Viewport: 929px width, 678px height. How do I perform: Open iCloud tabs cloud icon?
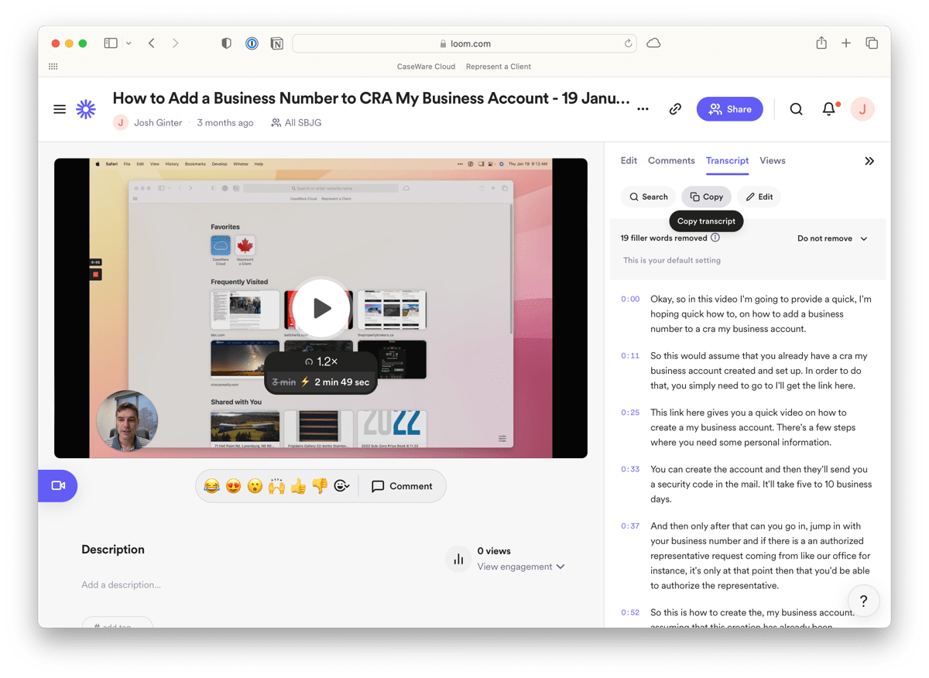(653, 43)
